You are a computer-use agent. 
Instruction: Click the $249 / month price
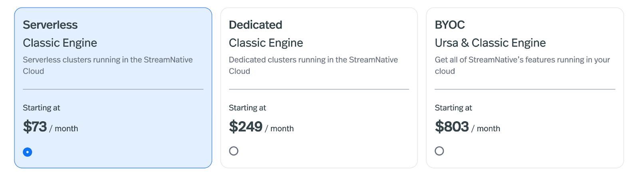click(x=261, y=127)
